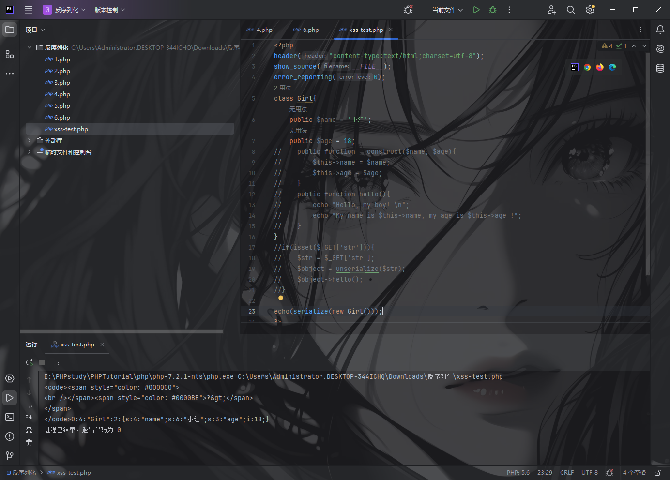Open editor tabs options menu
The image size is (670, 480).
point(641,30)
